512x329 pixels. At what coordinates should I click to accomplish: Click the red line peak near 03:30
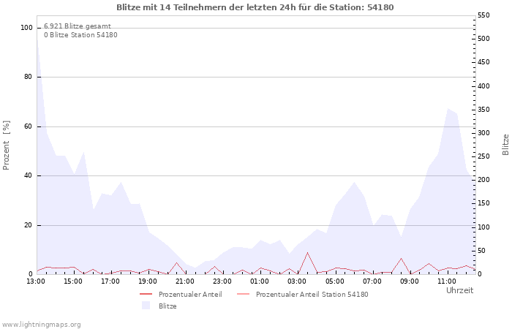307,253
